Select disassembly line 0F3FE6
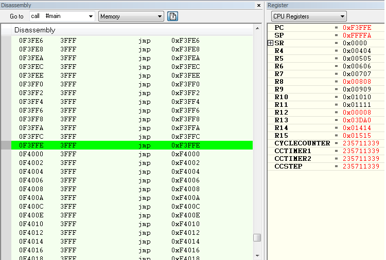The height and width of the screenshot is (260, 386). tap(132, 41)
